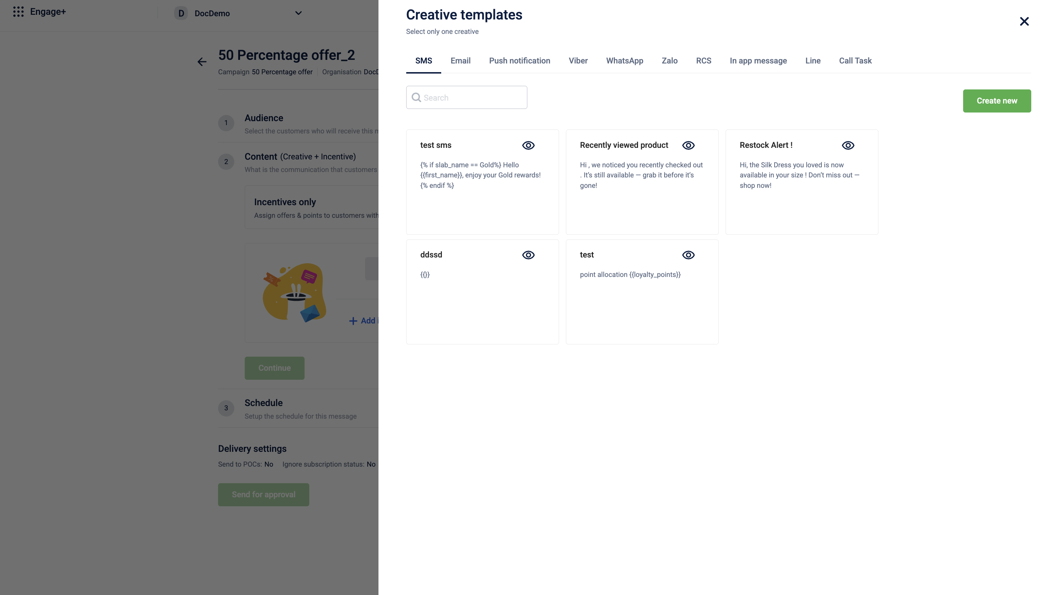Preview the 'Restock Alert !' template
This screenshot has height=595, width=1059.
(x=848, y=145)
